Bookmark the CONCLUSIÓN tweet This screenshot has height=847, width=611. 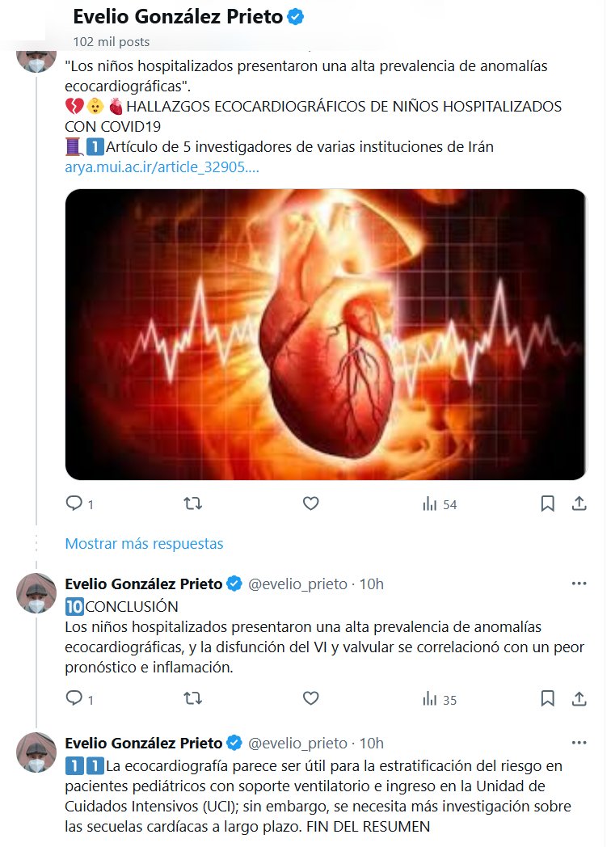click(547, 698)
